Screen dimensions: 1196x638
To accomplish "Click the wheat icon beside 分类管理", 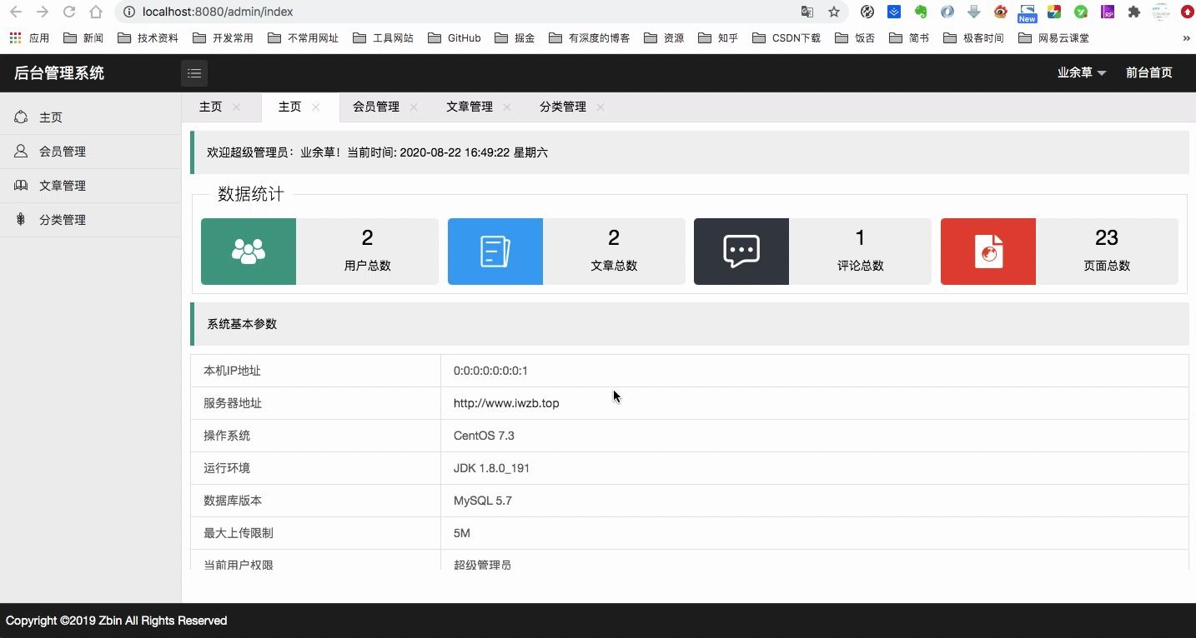I will point(21,219).
